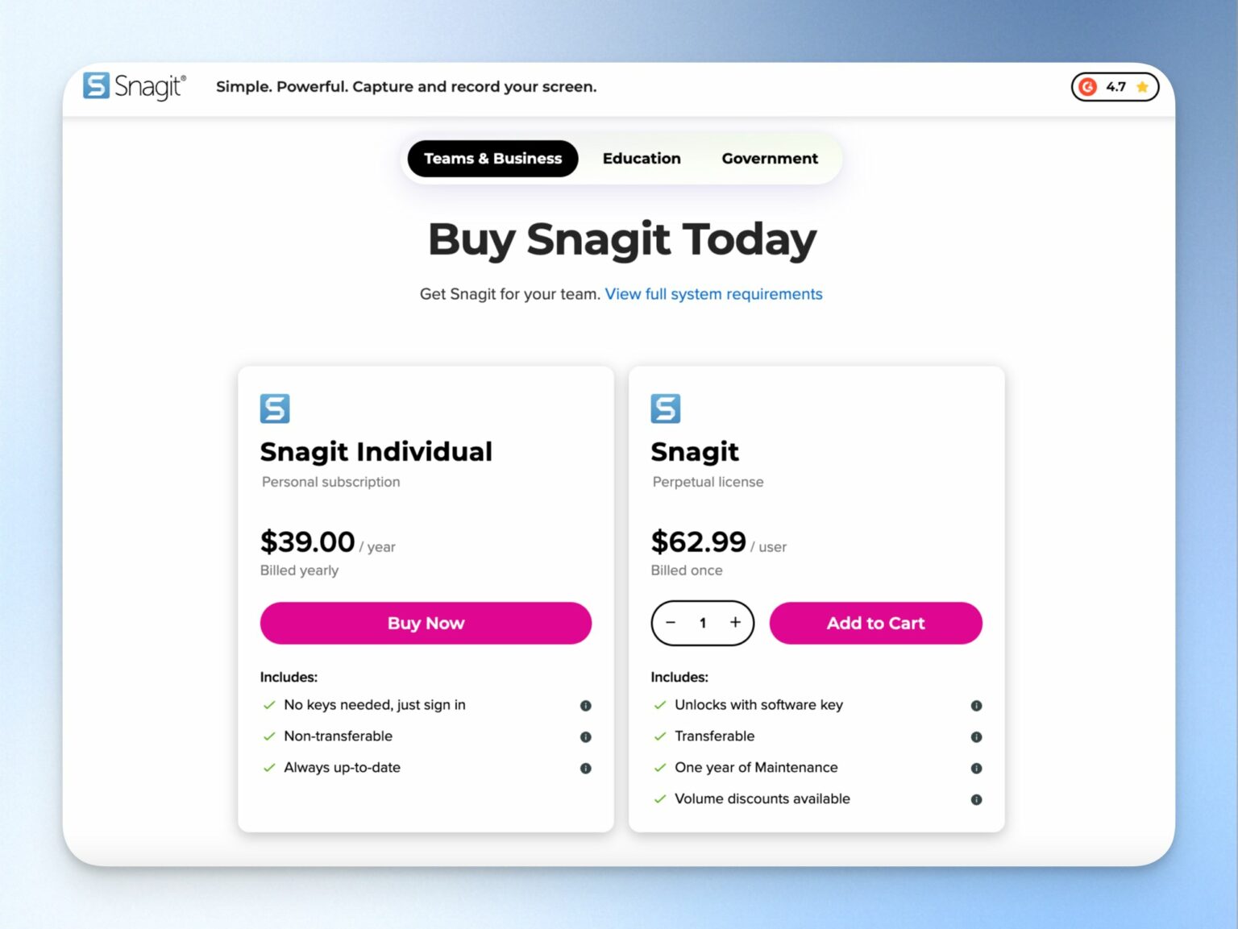
Task: Click the Snagit logo in the header
Action: (x=135, y=87)
